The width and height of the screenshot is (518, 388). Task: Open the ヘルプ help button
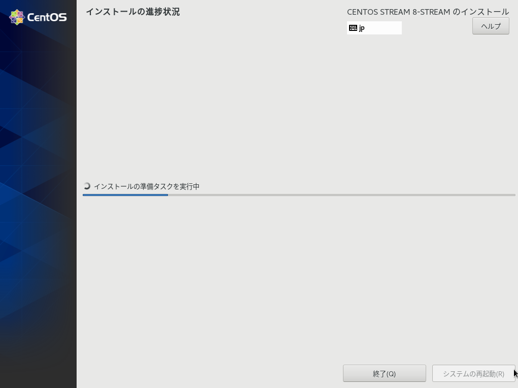[491, 26]
